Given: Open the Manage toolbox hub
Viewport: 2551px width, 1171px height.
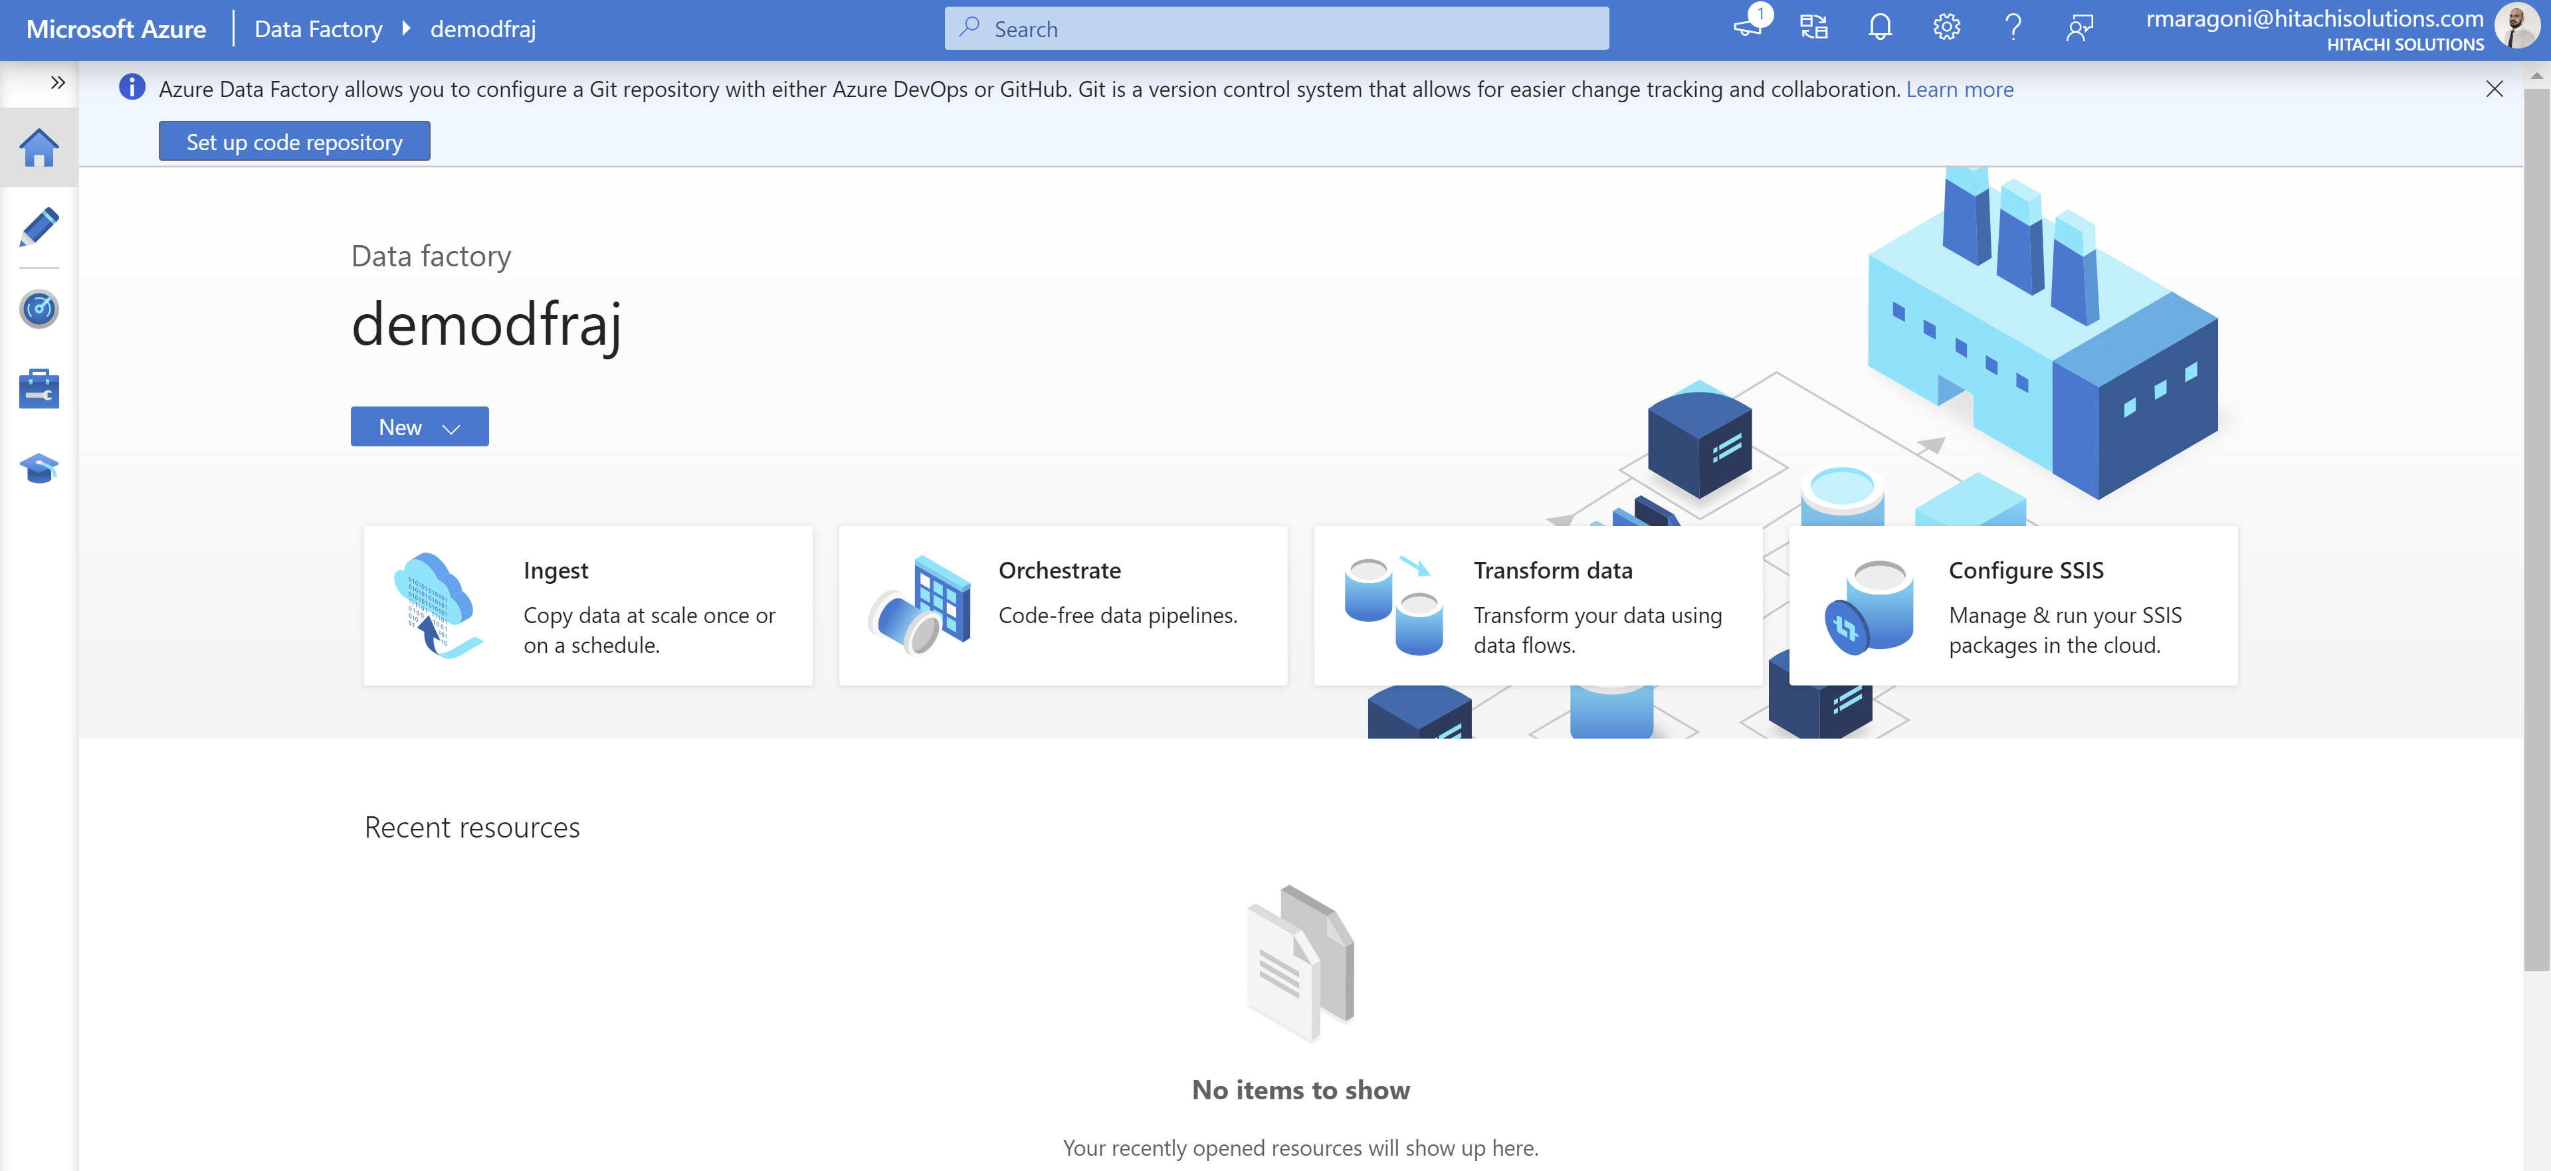Looking at the screenshot, I should point(39,389).
